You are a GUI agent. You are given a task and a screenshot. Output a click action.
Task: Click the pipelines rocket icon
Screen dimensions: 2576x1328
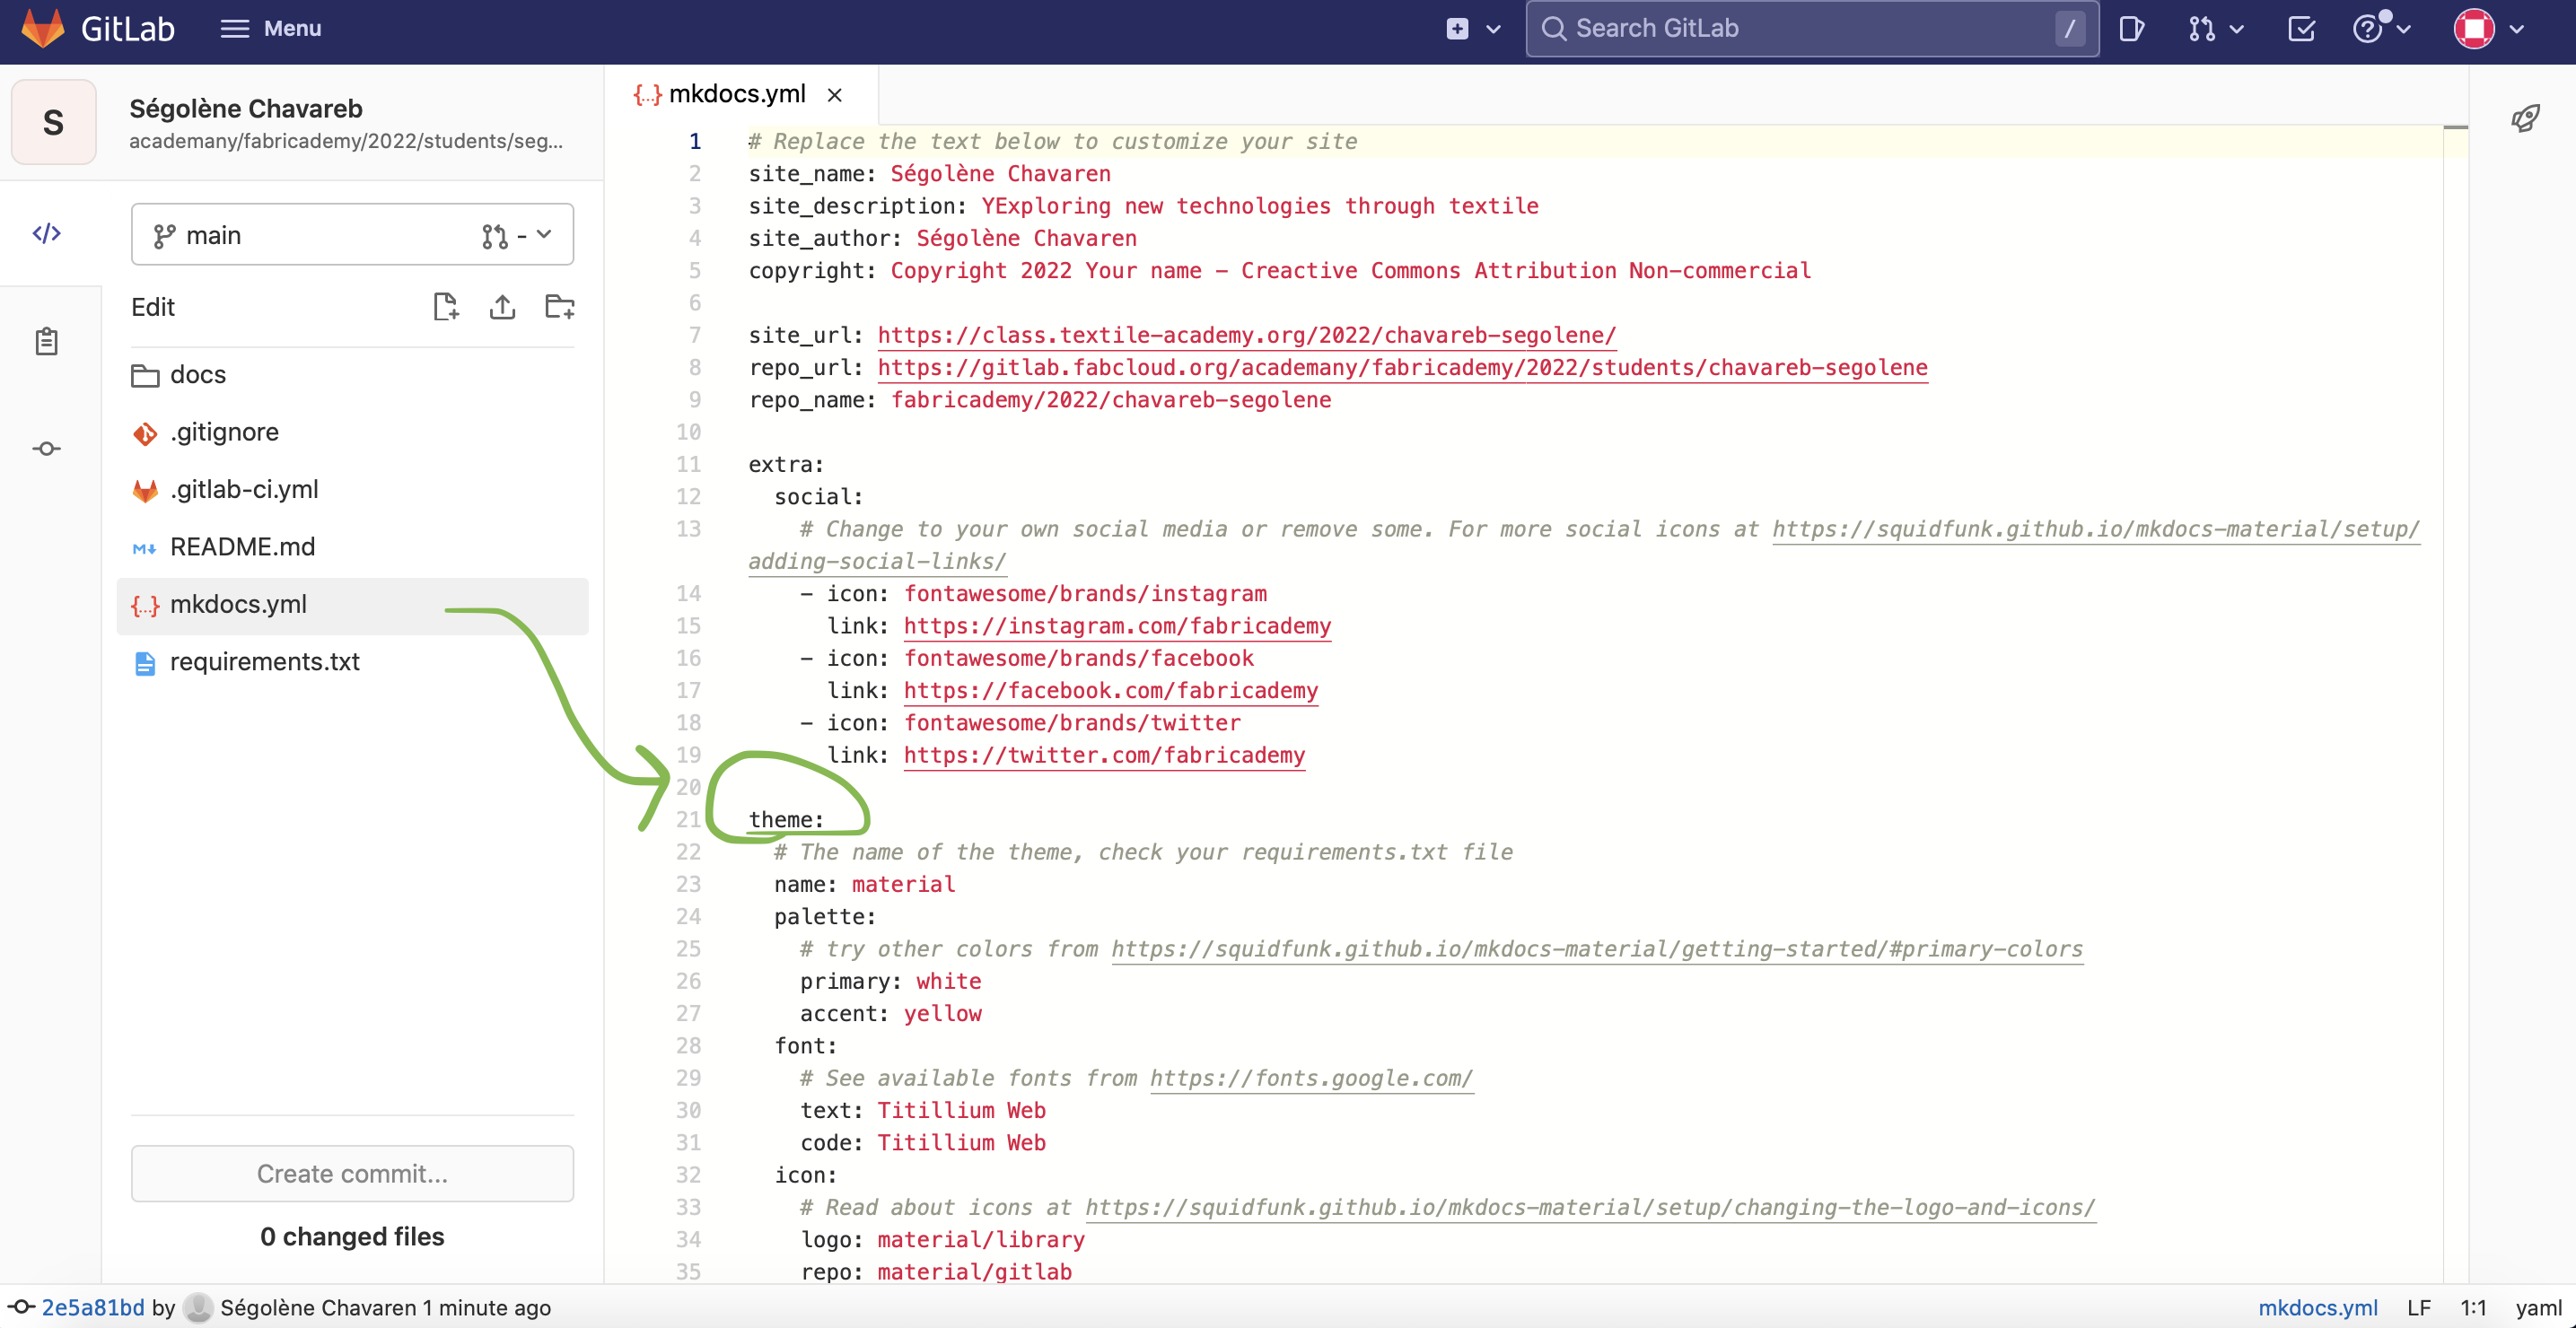[x=2525, y=117]
